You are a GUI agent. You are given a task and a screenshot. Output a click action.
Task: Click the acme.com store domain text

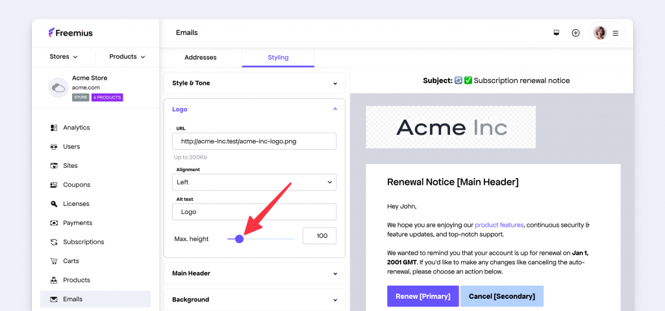coord(86,87)
